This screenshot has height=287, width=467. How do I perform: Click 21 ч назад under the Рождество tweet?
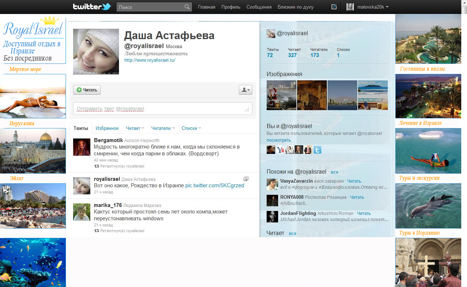(103, 192)
